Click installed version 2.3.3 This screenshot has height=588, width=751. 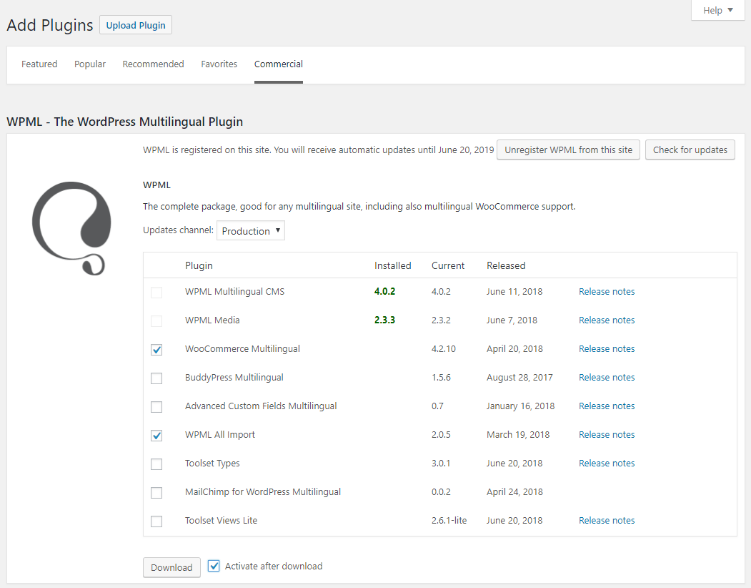tap(384, 320)
